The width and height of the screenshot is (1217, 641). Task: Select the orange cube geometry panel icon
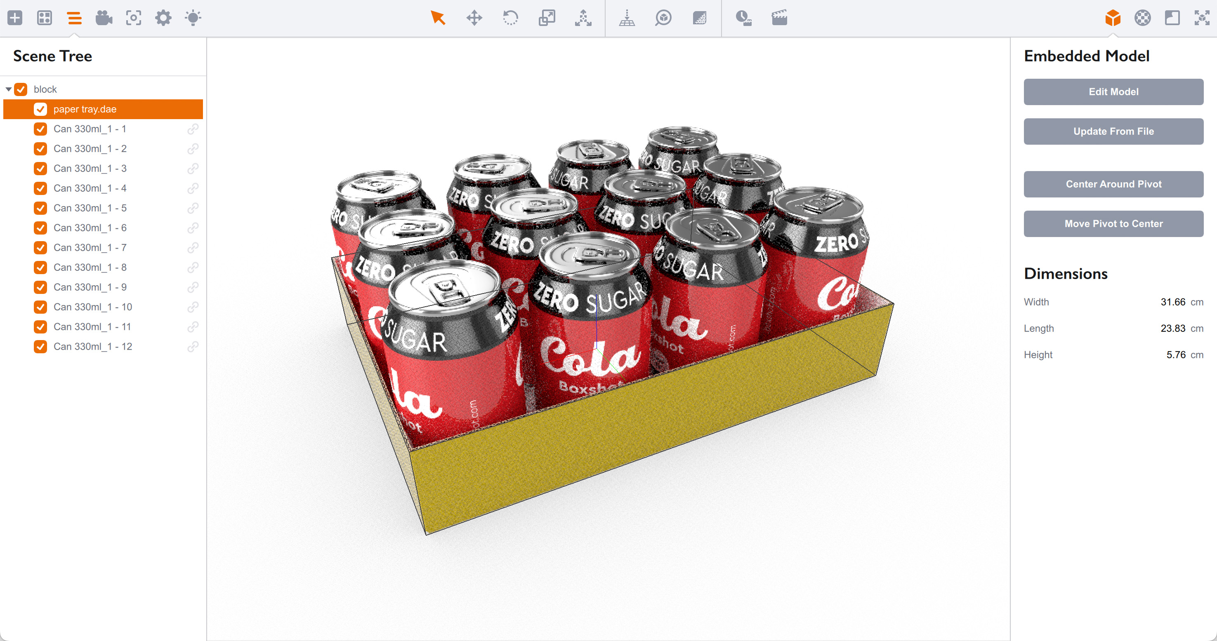pyautogui.click(x=1113, y=18)
